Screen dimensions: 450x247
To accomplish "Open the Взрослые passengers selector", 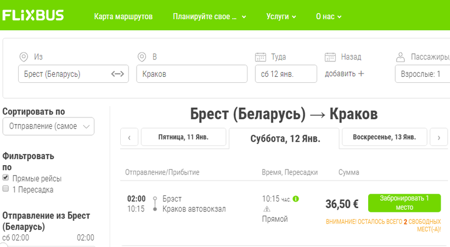I will 422,74.
